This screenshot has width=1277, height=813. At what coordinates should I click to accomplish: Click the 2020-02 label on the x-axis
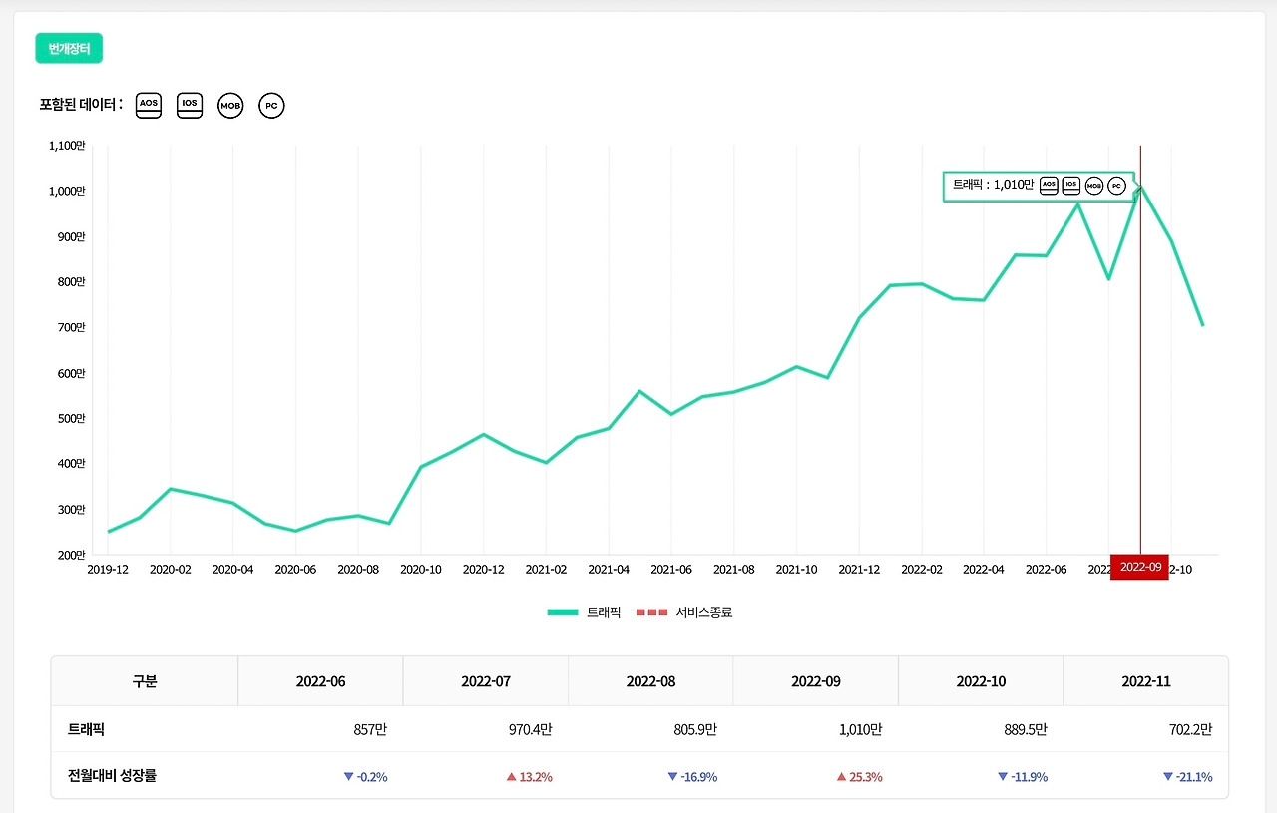(x=170, y=568)
